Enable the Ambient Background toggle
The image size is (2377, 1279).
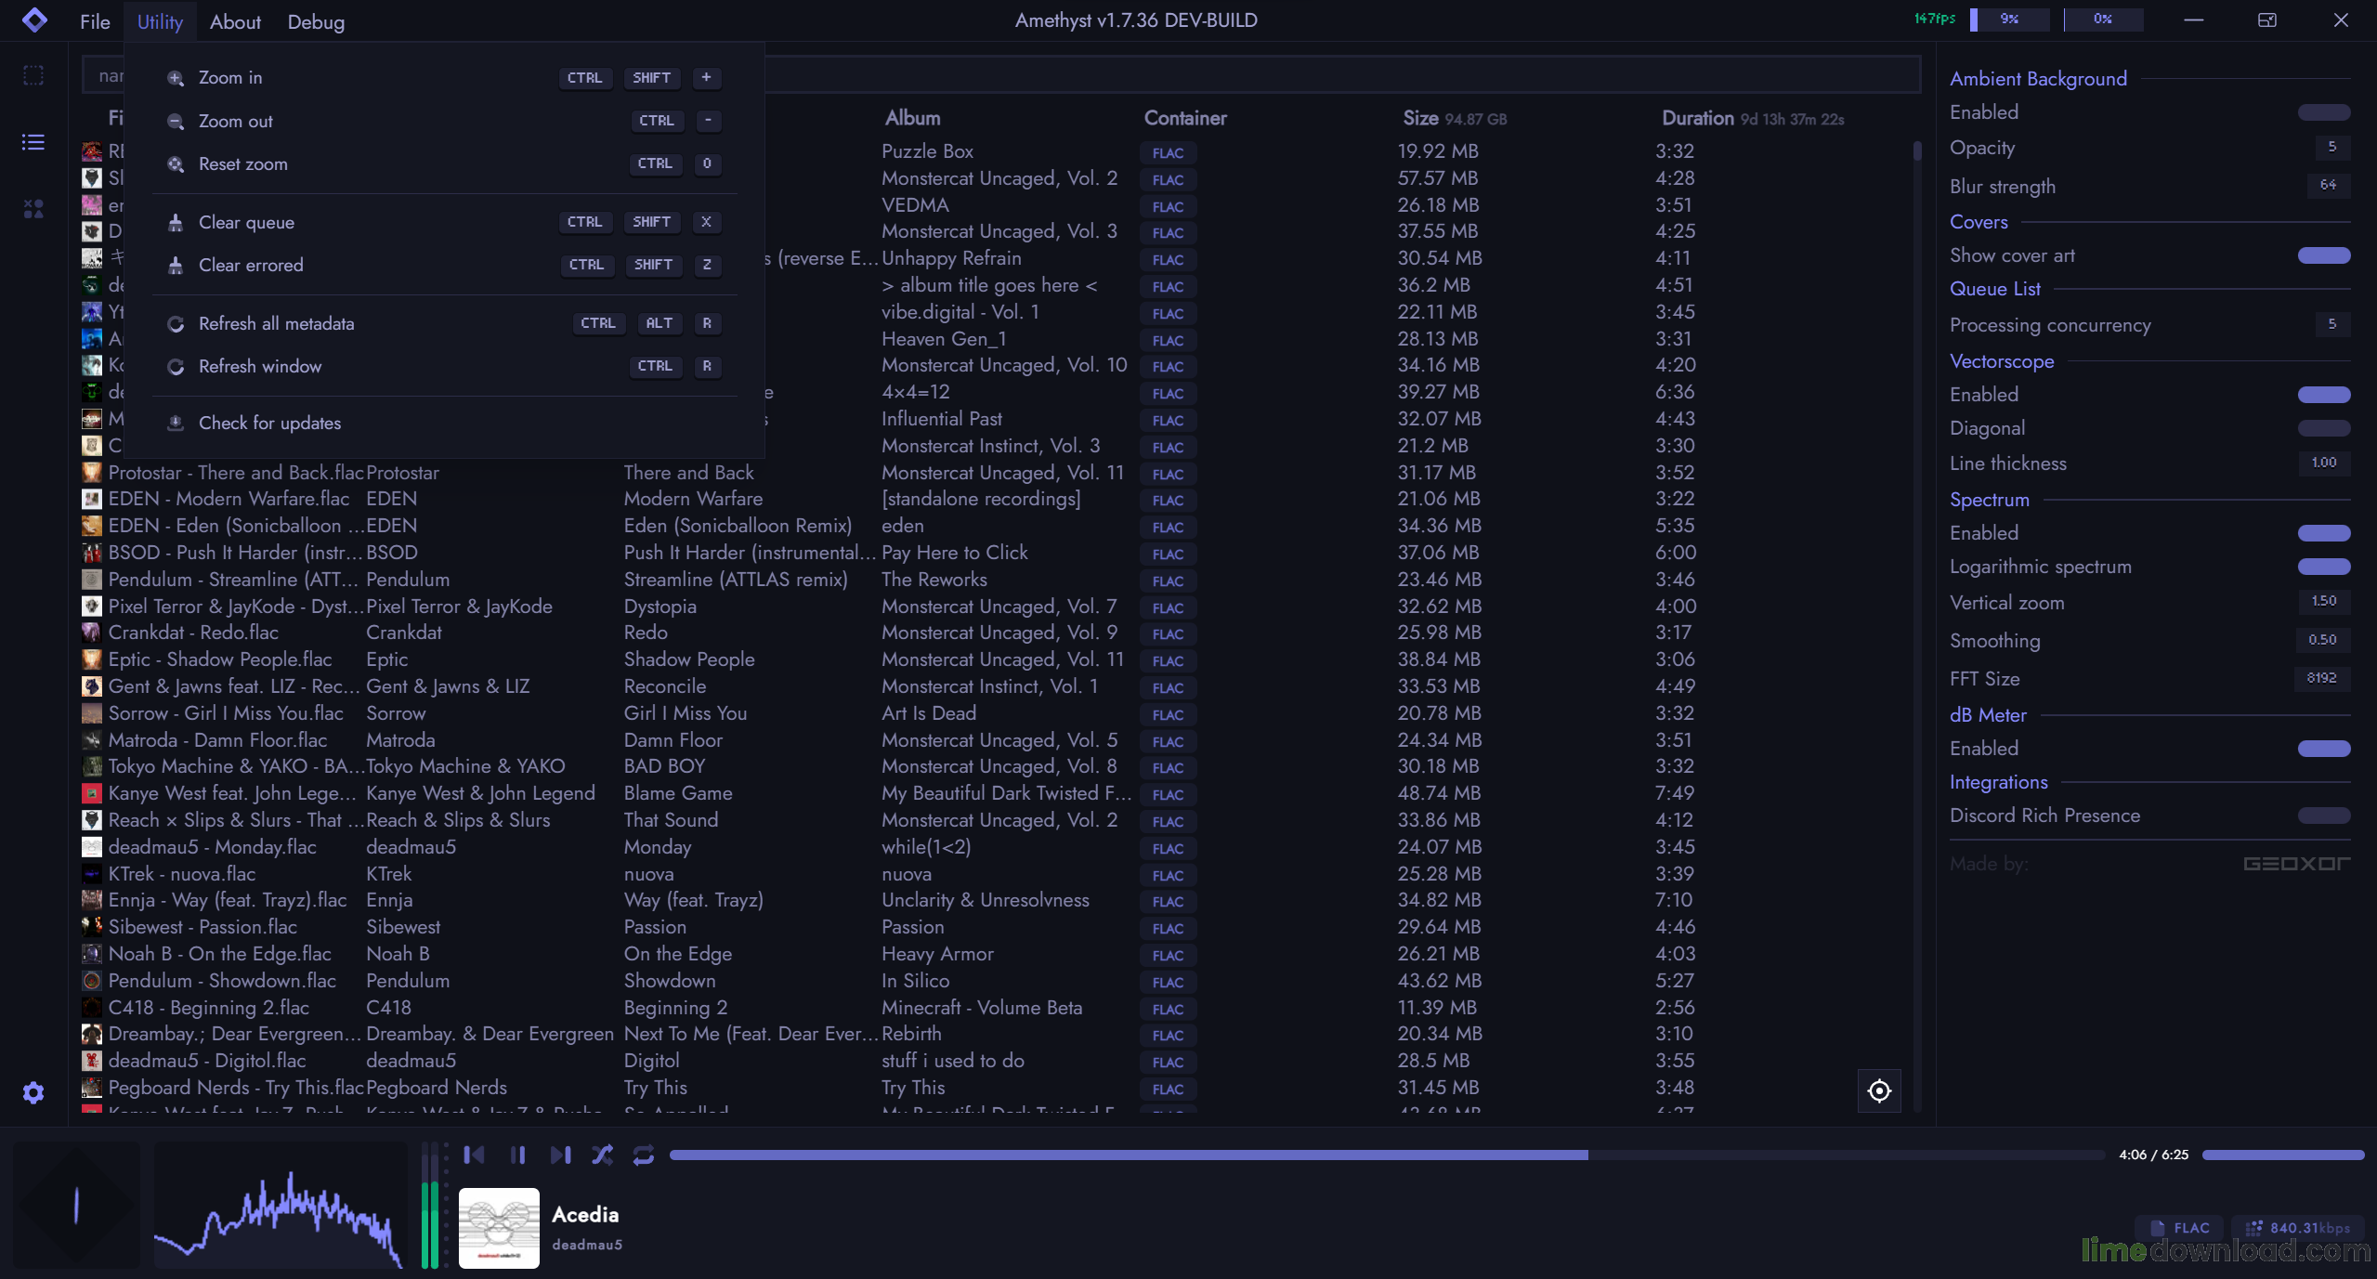coord(2323,112)
